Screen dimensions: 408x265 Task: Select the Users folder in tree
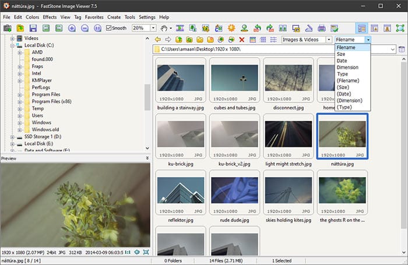(37, 115)
